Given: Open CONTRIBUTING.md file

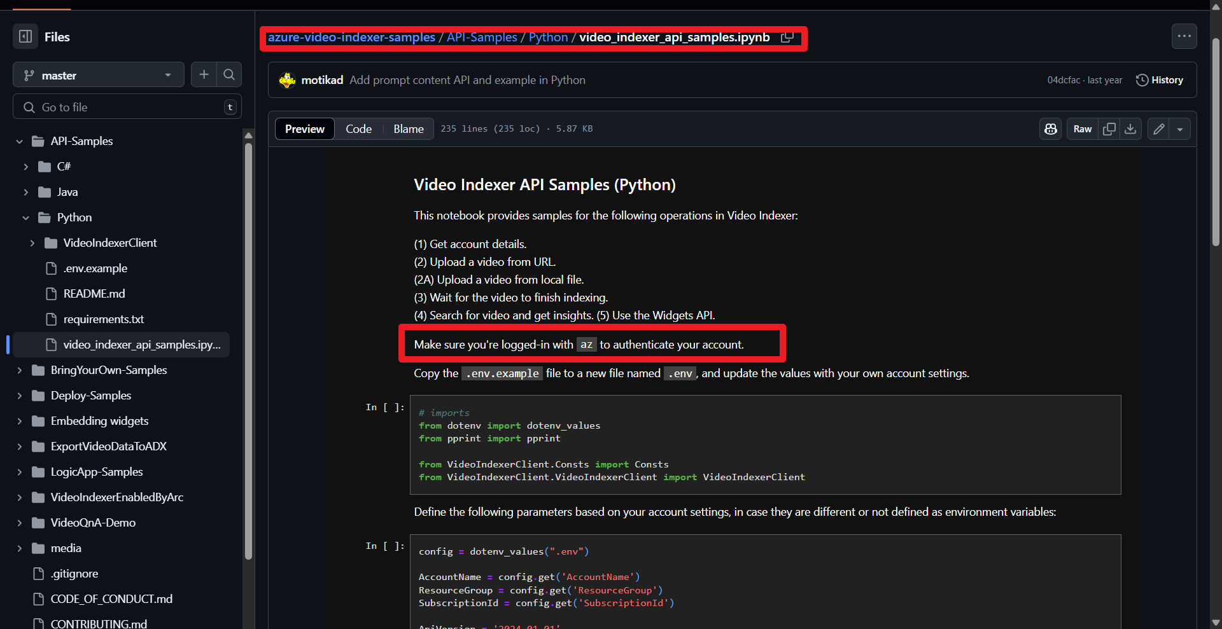Looking at the screenshot, I should [x=98, y=623].
